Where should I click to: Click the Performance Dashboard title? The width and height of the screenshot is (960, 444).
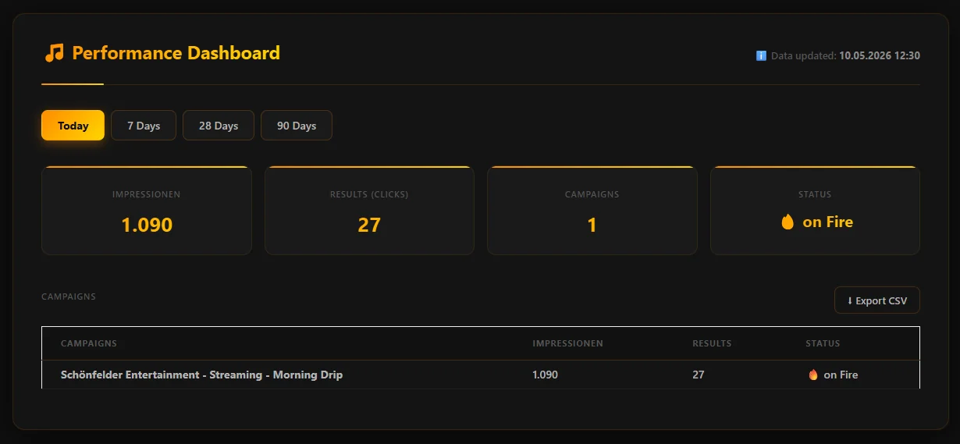click(x=176, y=53)
